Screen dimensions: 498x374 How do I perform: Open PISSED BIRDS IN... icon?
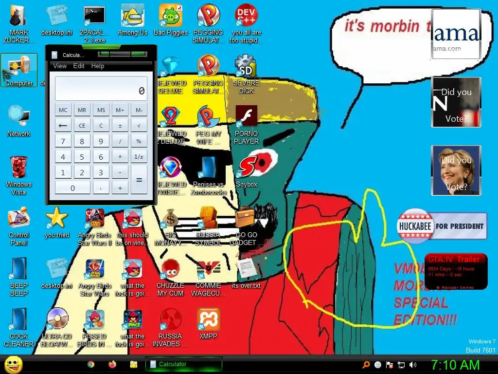point(94,327)
